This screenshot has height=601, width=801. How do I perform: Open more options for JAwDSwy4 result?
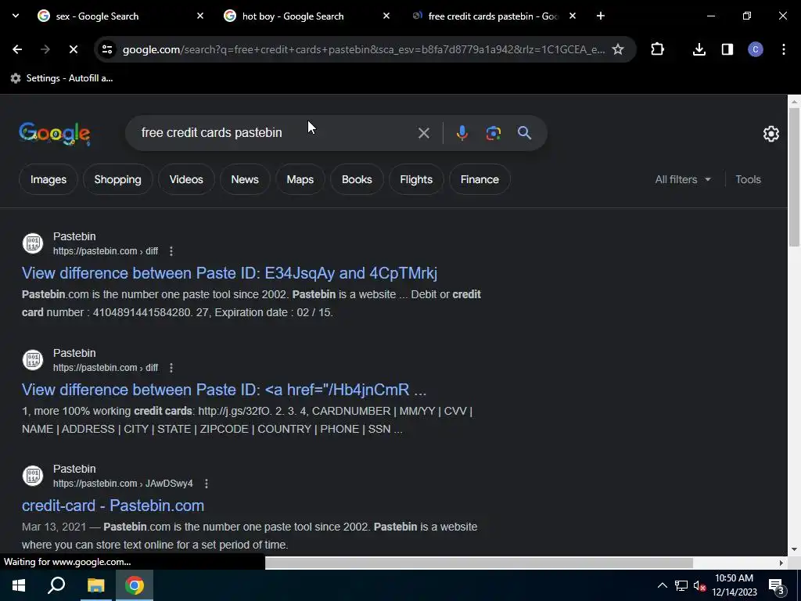pyautogui.click(x=207, y=484)
